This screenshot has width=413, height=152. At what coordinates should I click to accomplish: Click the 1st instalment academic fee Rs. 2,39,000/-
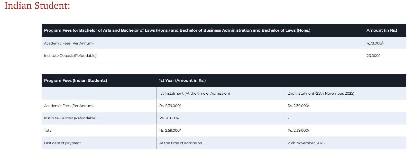coord(170,106)
